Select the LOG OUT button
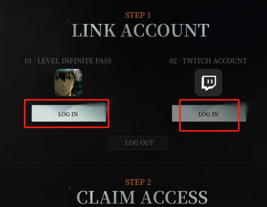This screenshot has width=267, height=207. click(x=138, y=143)
